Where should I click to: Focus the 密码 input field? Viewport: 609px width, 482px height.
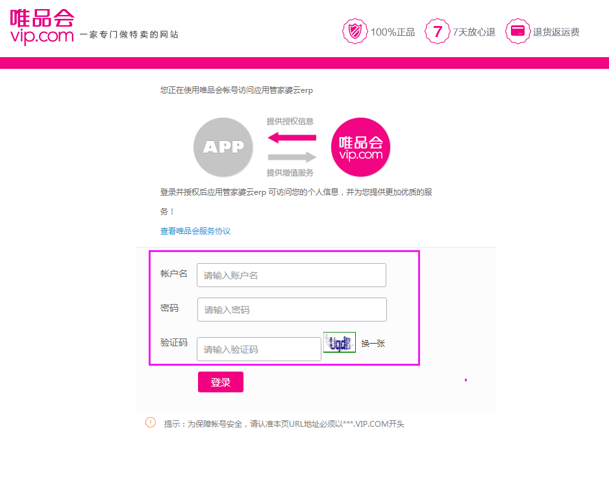click(x=292, y=309)
